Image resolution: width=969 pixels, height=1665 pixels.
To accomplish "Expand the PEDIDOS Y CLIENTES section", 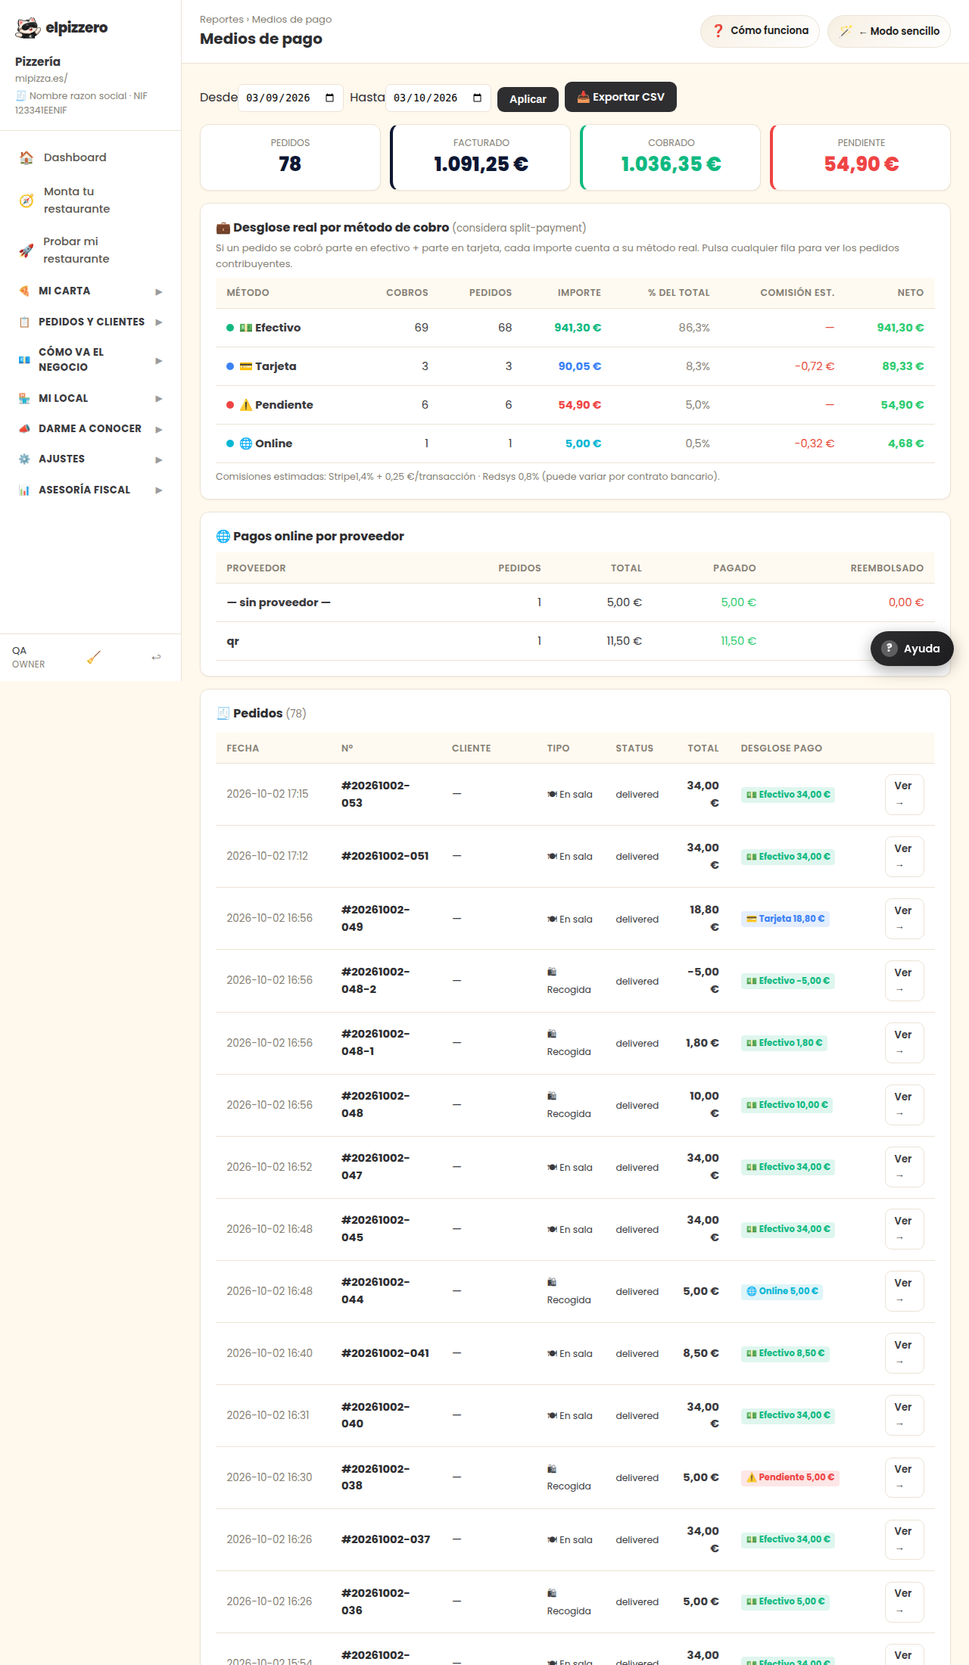I will [x=91, y=322].
